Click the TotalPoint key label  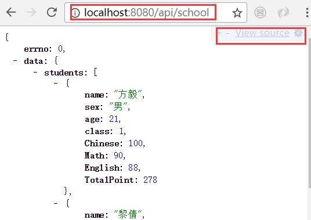click(109, 180)
